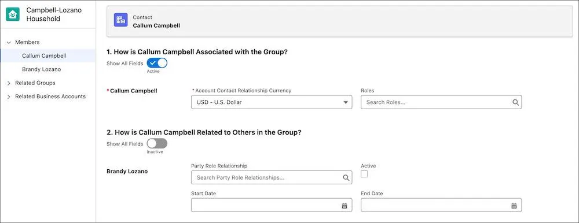The height and width of the screenshot is (223, 579).
Task: Click the purple Contact building icon
Action: pyautogui.click(x=121, y=20)
